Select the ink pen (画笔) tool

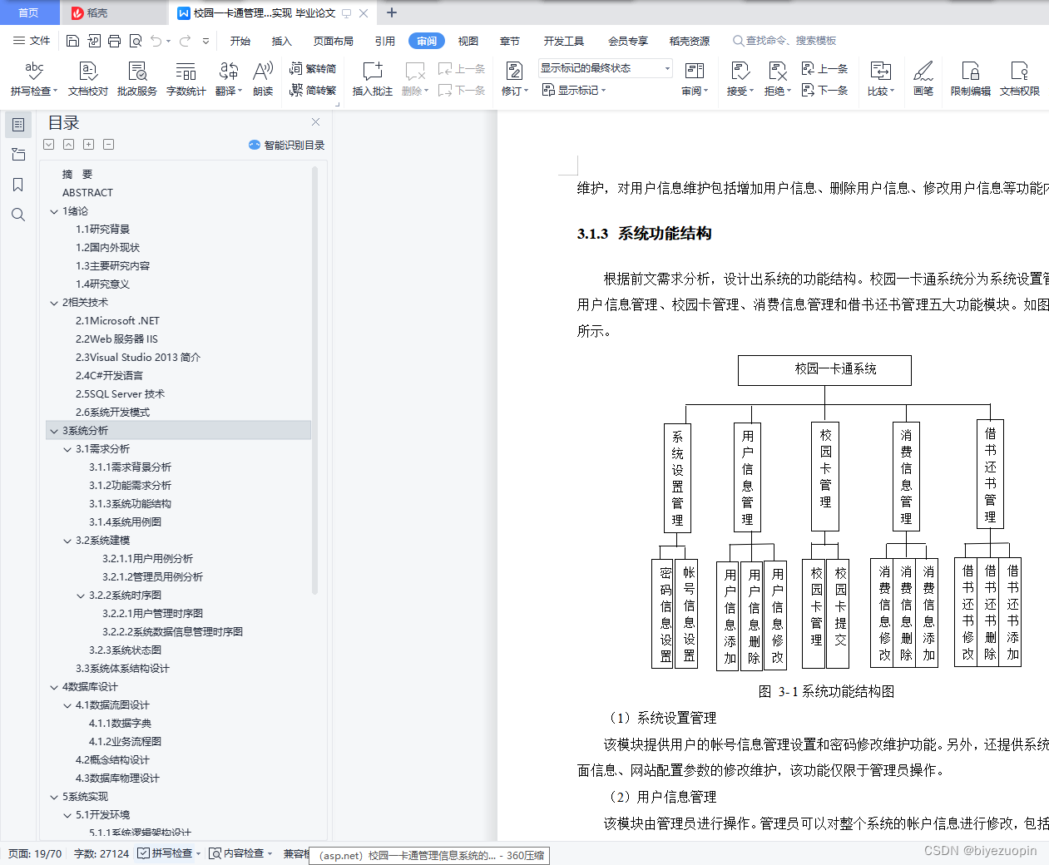click(923, 79)
